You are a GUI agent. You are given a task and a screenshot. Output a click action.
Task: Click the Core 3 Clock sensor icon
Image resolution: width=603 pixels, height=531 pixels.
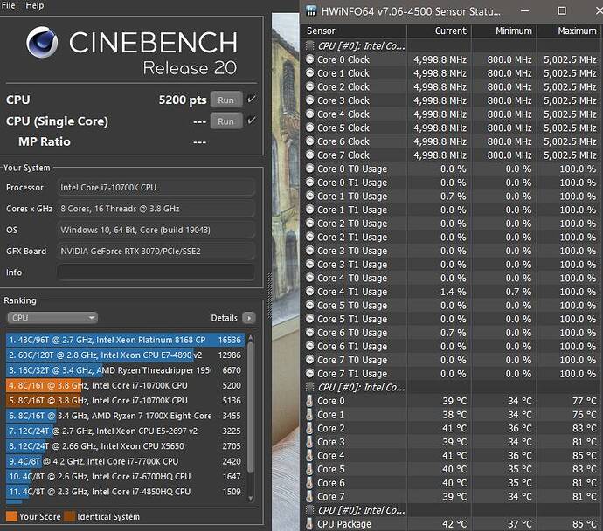pyautogui.click(x=309, y=100)
